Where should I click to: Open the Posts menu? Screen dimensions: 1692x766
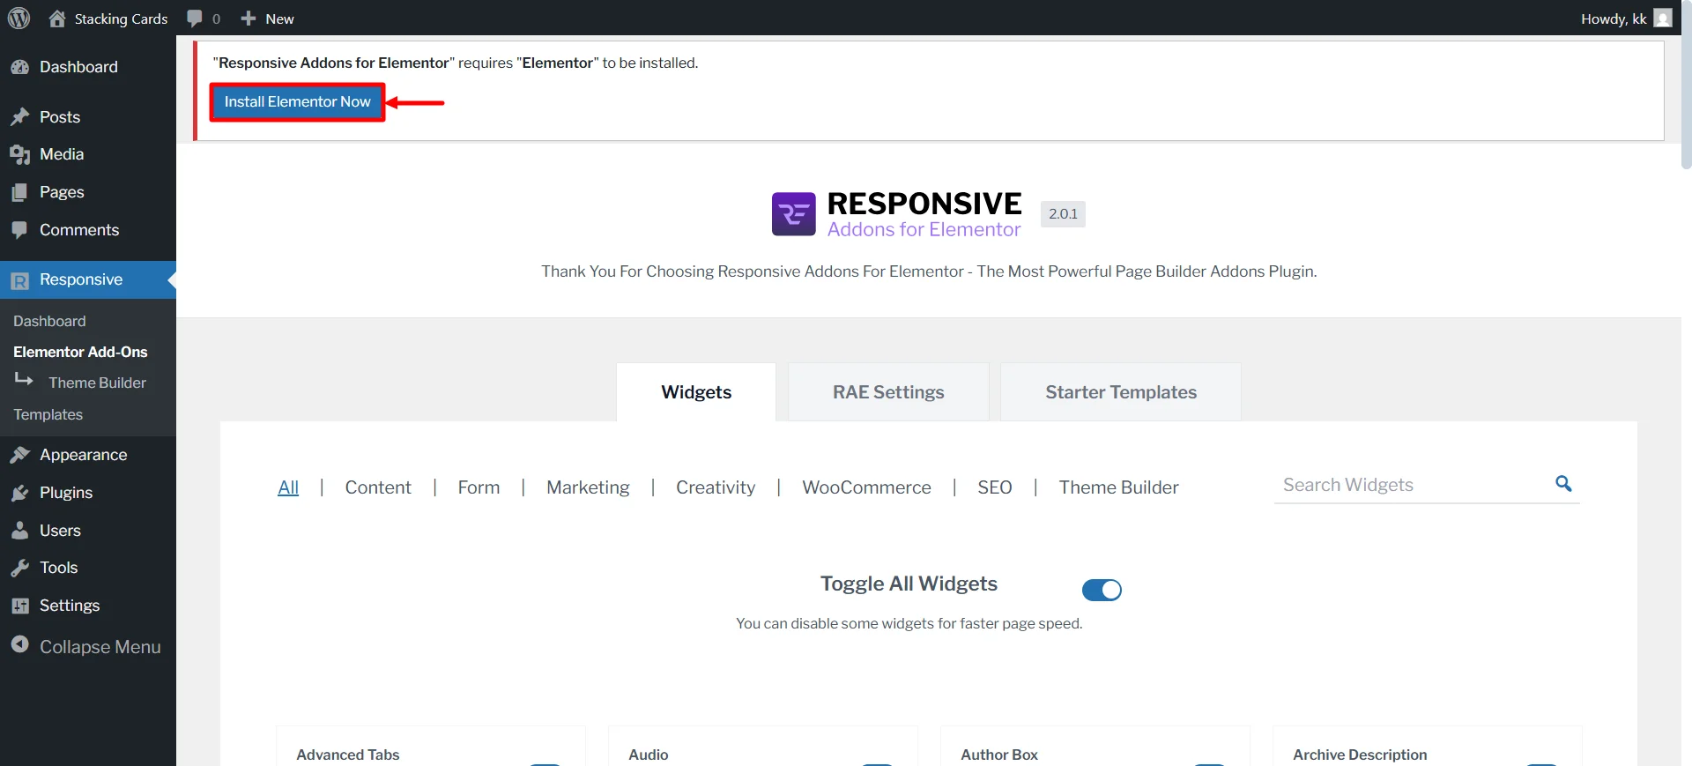pos(88,117)
